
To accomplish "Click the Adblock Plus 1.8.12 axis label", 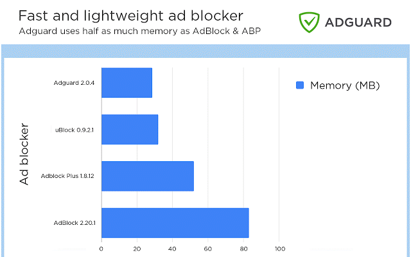I will coord(67,176).
